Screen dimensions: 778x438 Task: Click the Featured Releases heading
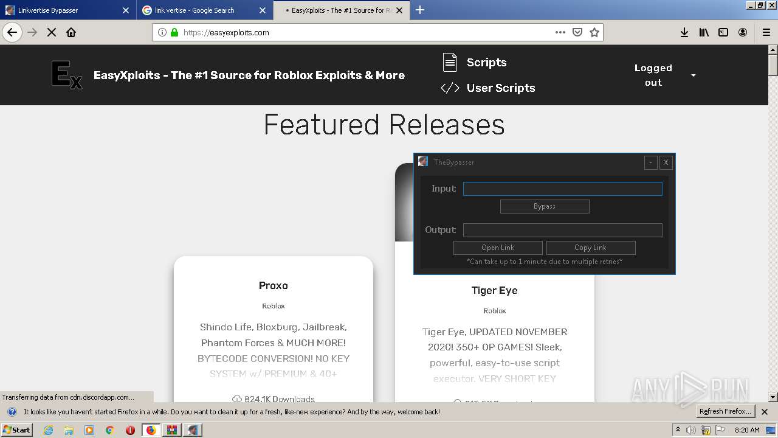(384, 125)
